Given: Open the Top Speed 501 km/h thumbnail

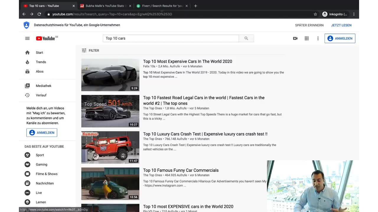Looking at the screenshot, I should (x=110, y=111).
